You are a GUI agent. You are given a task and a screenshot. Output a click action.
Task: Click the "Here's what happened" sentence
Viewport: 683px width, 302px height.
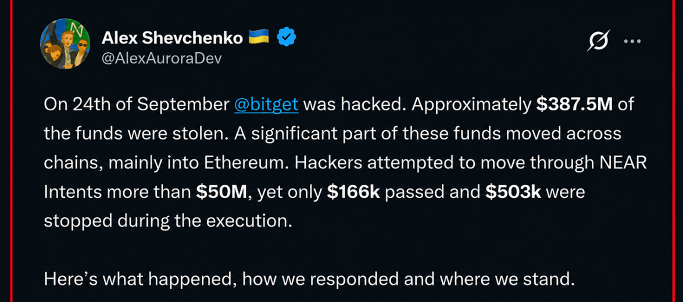(307, 279)
